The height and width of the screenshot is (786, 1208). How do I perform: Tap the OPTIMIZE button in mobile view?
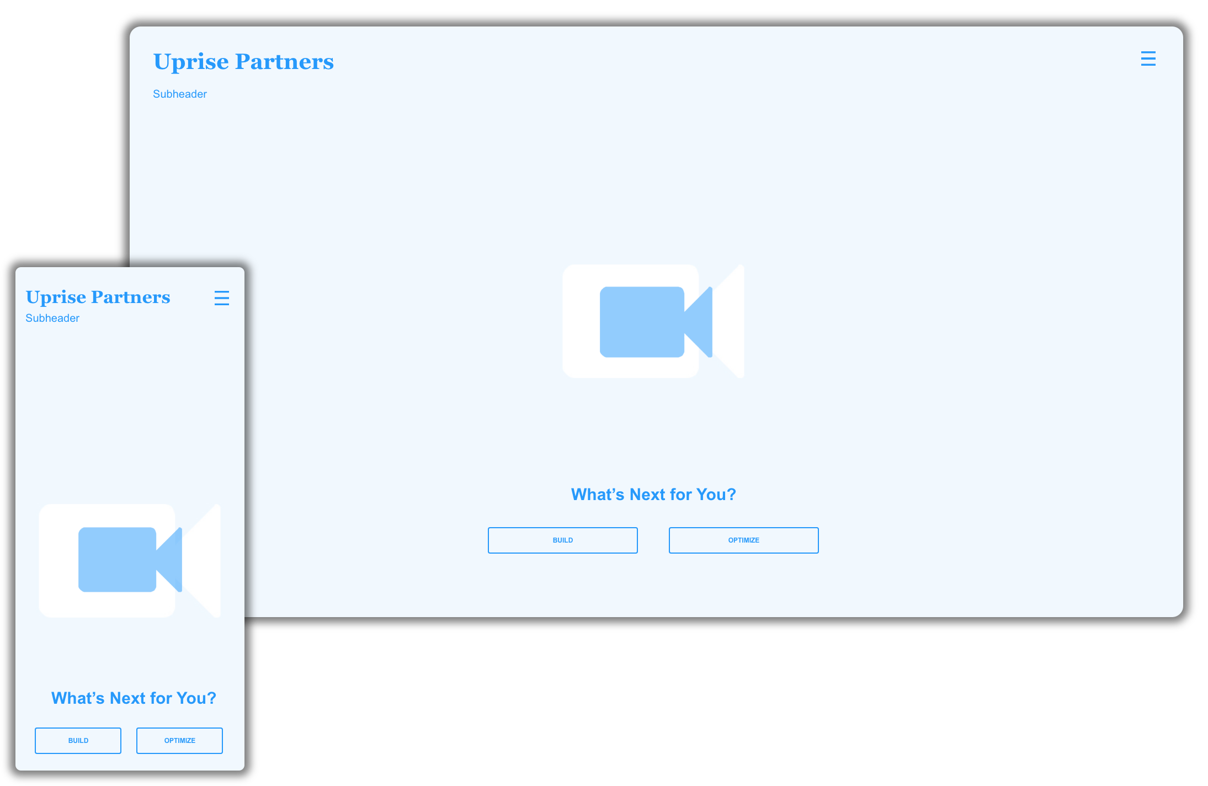[179, 740]
